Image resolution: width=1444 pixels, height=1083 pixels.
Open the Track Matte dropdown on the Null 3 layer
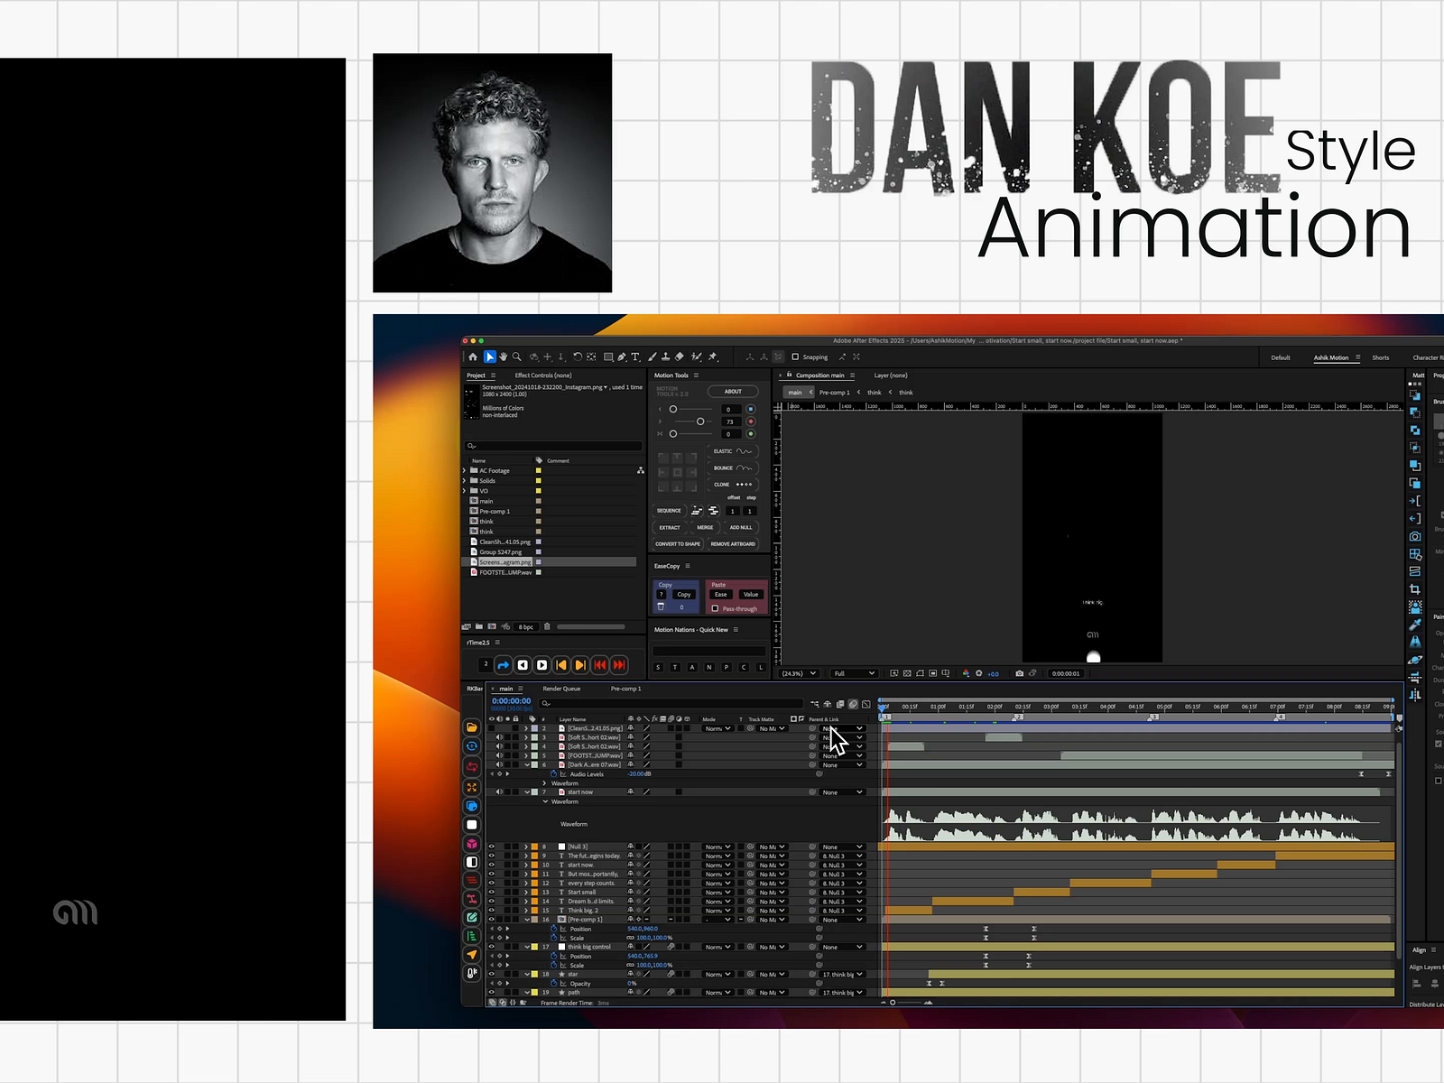click(x=772, y=847)
